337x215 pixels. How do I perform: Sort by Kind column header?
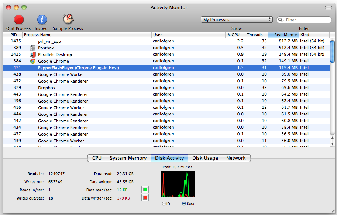click(314, 35)
